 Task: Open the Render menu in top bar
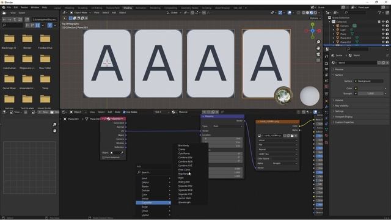coord(24,7)
